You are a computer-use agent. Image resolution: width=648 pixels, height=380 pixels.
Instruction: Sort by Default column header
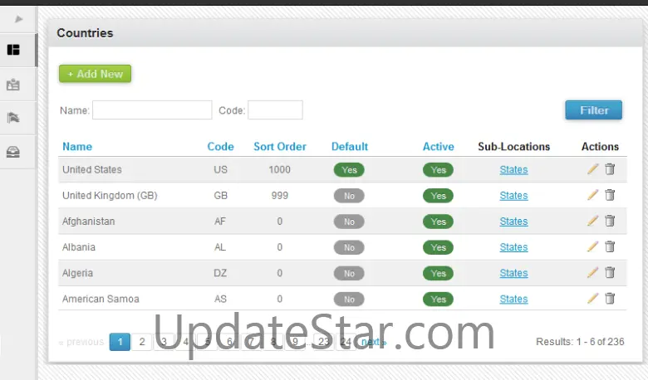click(x=350, y=147)
